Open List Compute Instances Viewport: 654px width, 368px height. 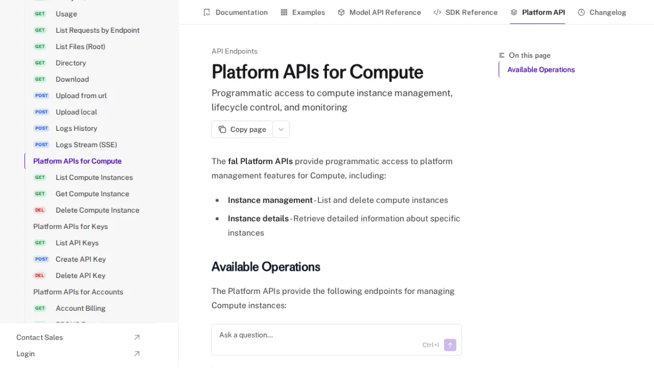[94, 177]
